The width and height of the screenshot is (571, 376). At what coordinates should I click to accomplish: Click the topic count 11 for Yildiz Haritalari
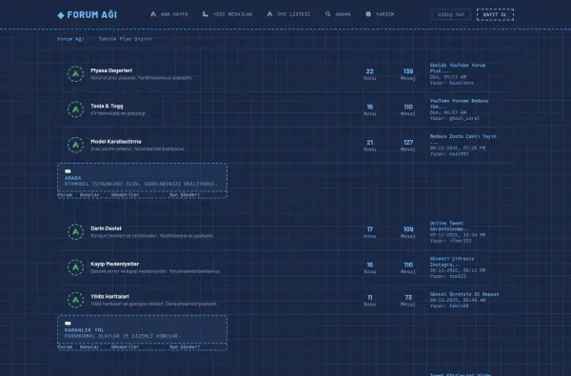coord(369,298)
